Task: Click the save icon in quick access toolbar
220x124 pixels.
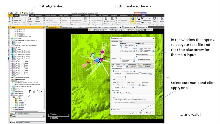Action: point(11,13)
